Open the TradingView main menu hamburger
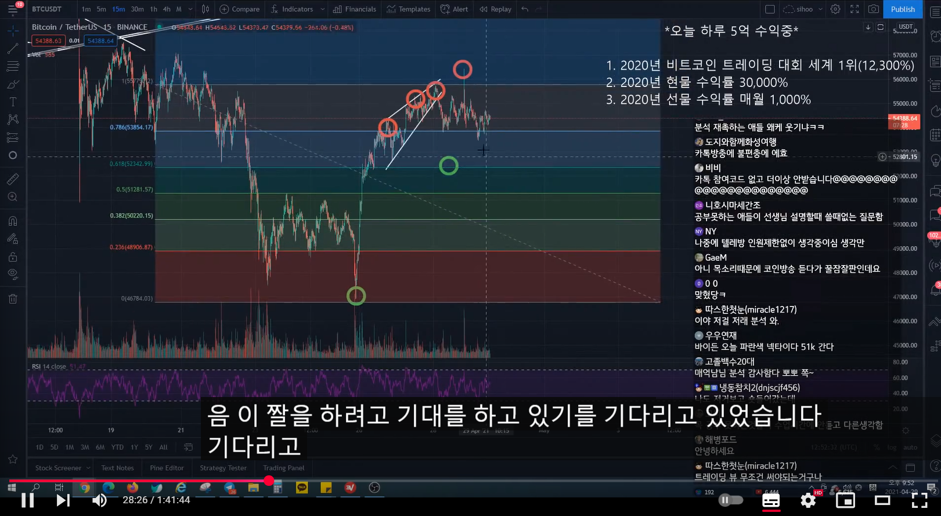 click(x=12, y=9)
